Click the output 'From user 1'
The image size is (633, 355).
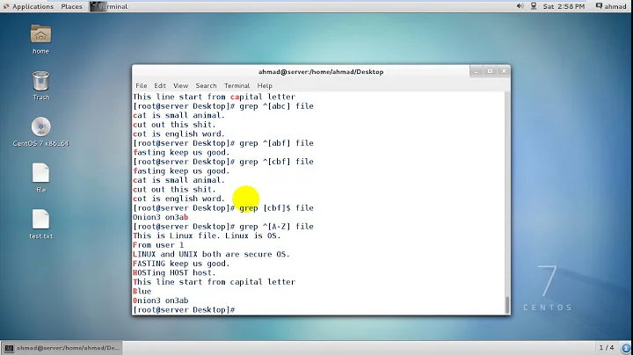(x=158, y=245)
